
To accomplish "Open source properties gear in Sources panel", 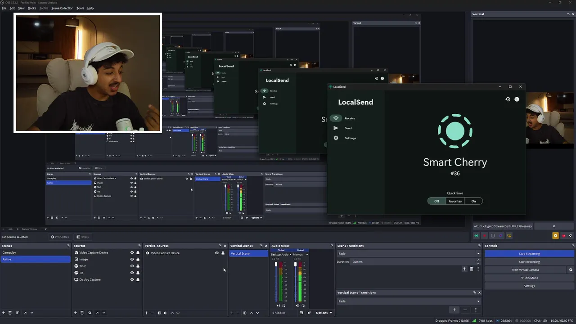I will (x=90, y=313).
